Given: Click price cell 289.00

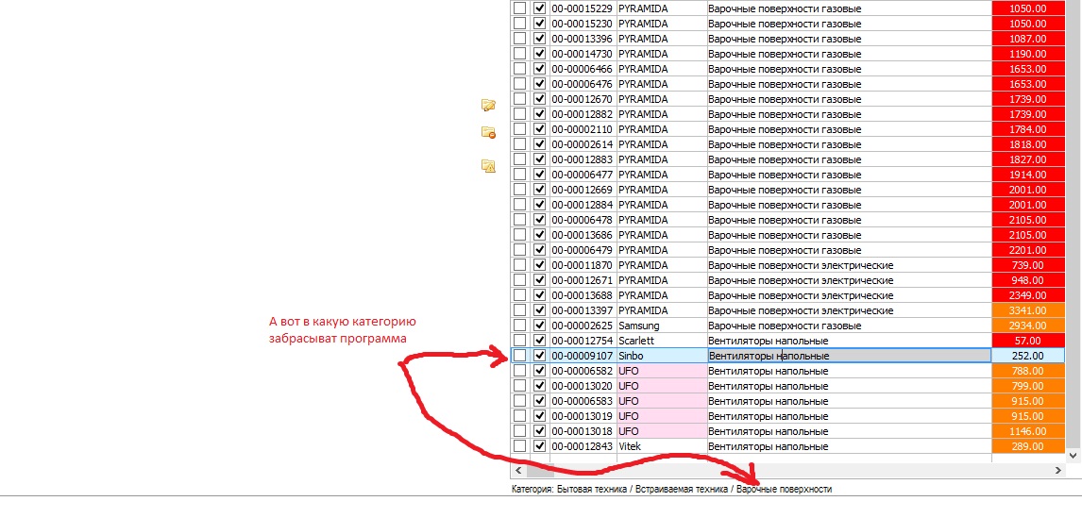Looking at the screenshot, I should [1029, 446].
